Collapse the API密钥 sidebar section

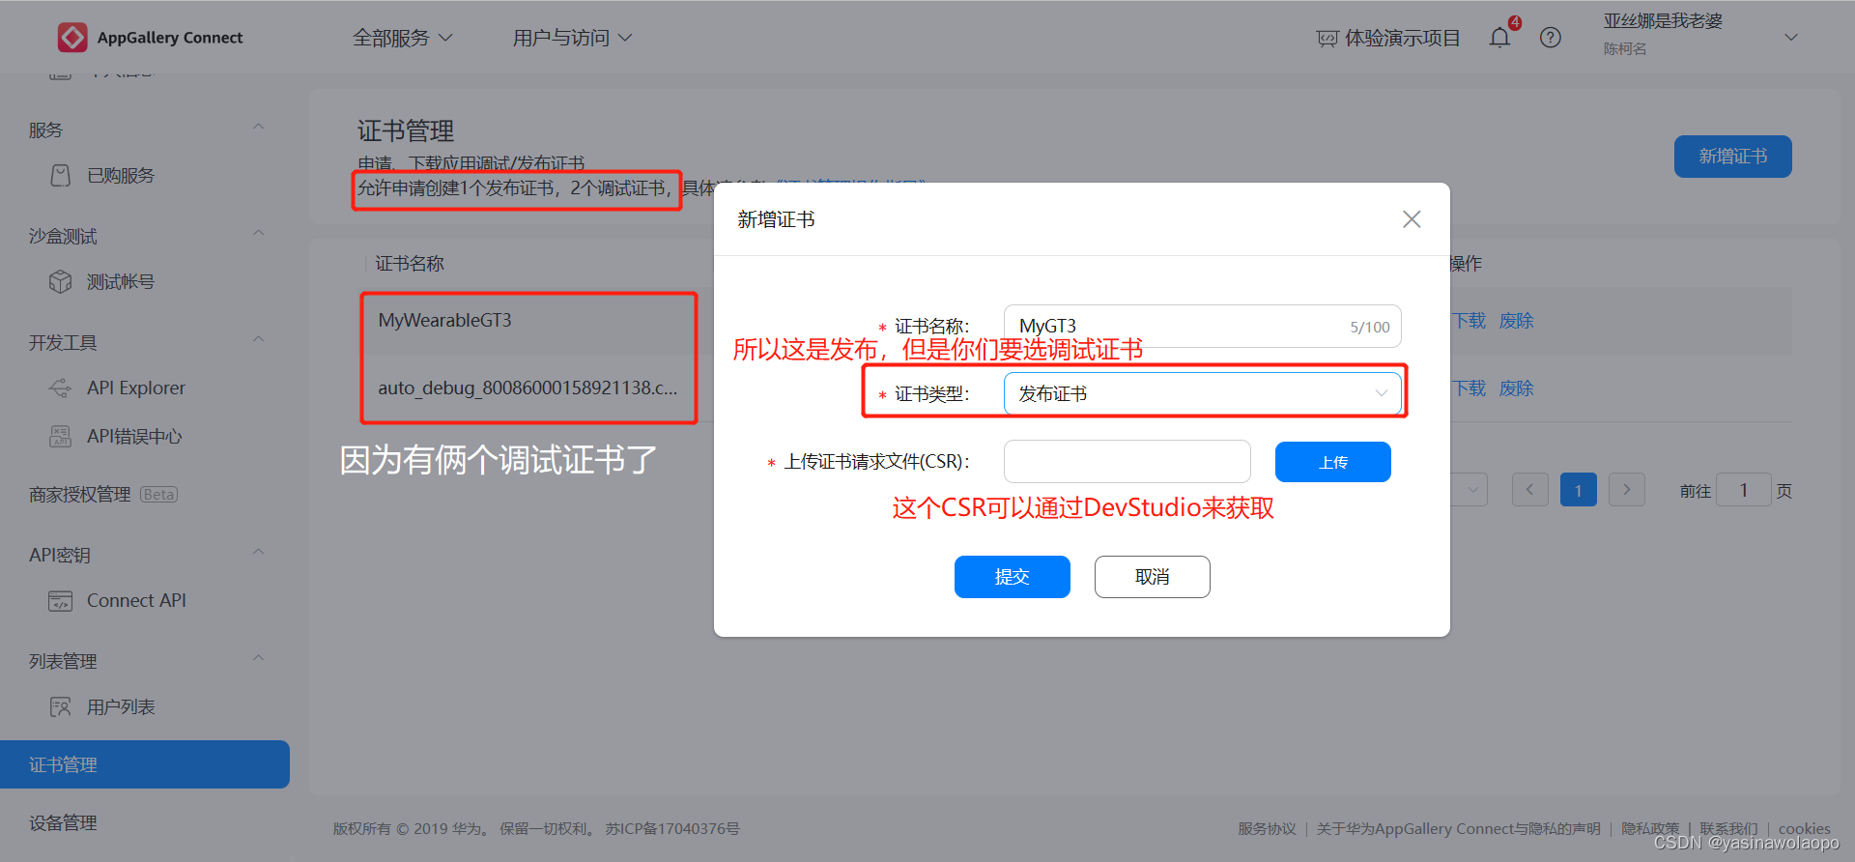click(x=258, y=553)
